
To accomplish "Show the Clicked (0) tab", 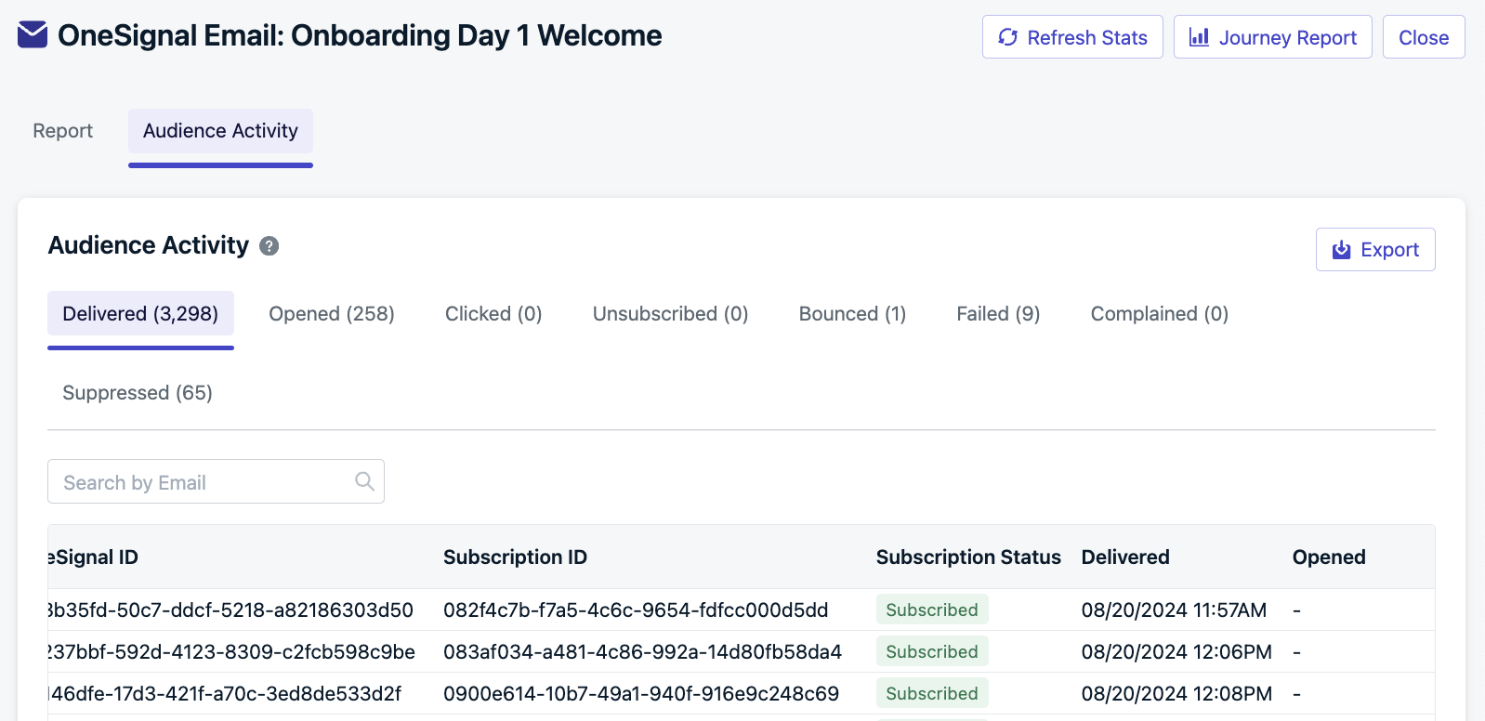I will click(493, 314).
